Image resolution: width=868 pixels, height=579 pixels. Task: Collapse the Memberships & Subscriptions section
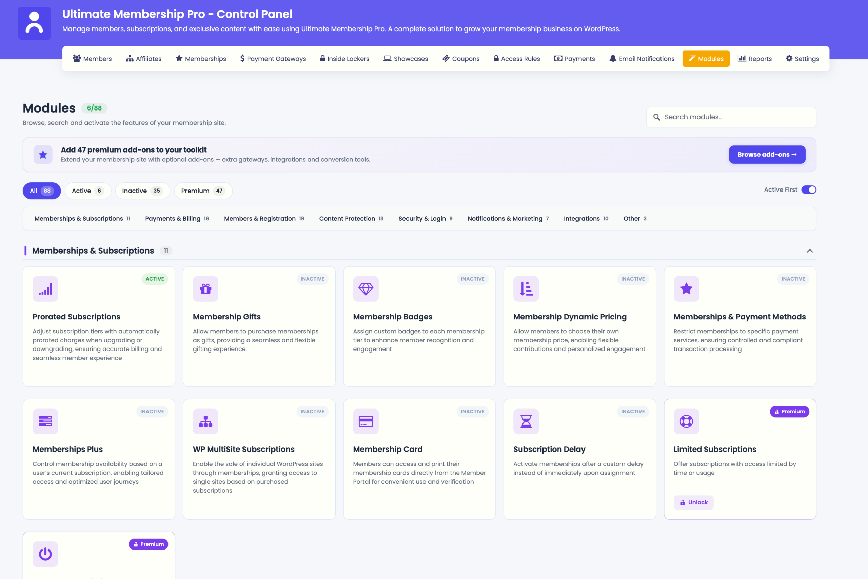810,251
